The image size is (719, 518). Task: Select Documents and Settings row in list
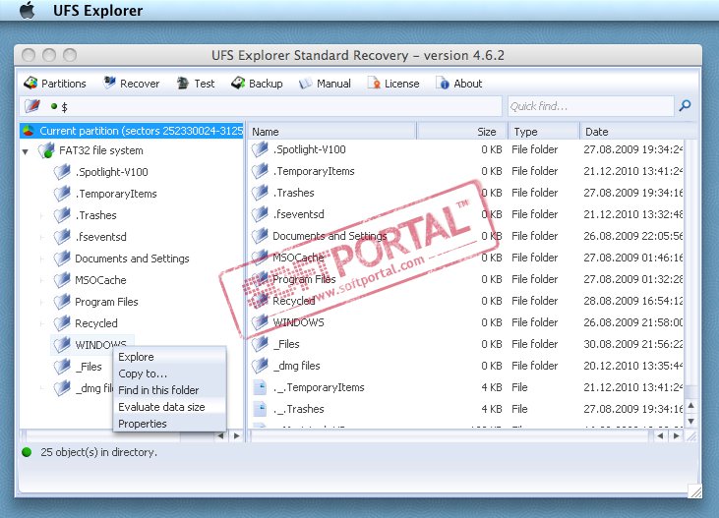pos(467,236)
